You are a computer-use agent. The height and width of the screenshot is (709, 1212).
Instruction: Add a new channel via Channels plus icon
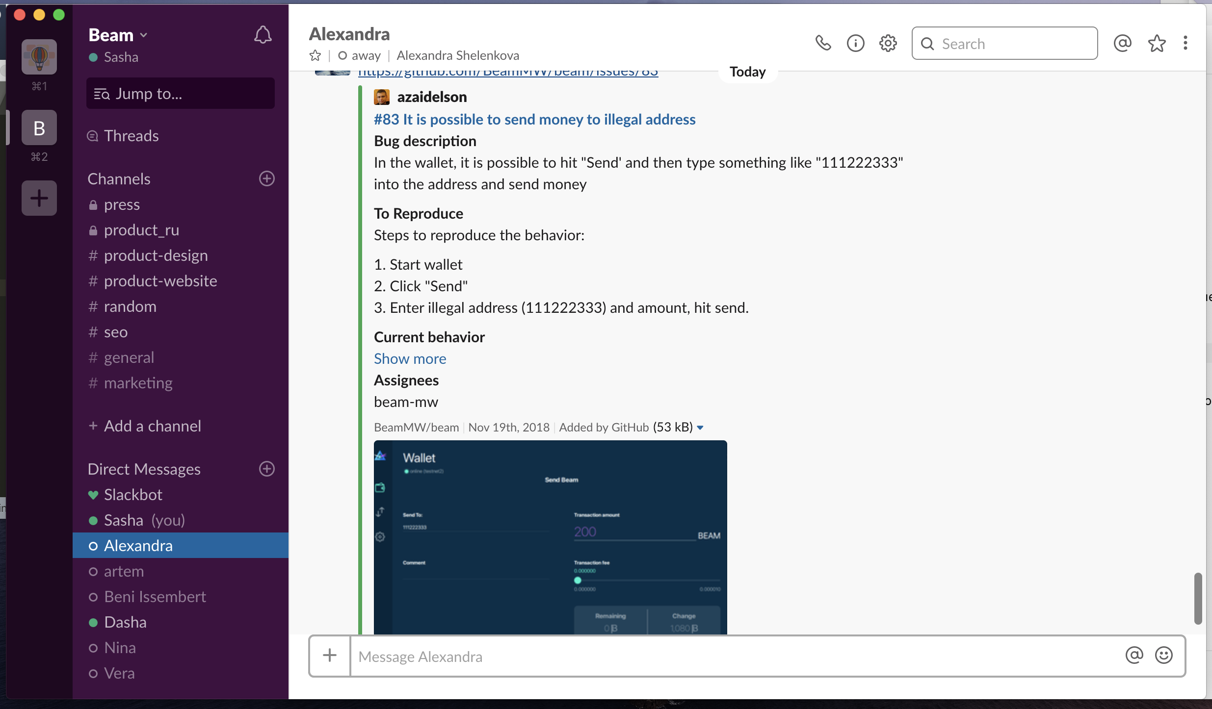pos(266,178)
